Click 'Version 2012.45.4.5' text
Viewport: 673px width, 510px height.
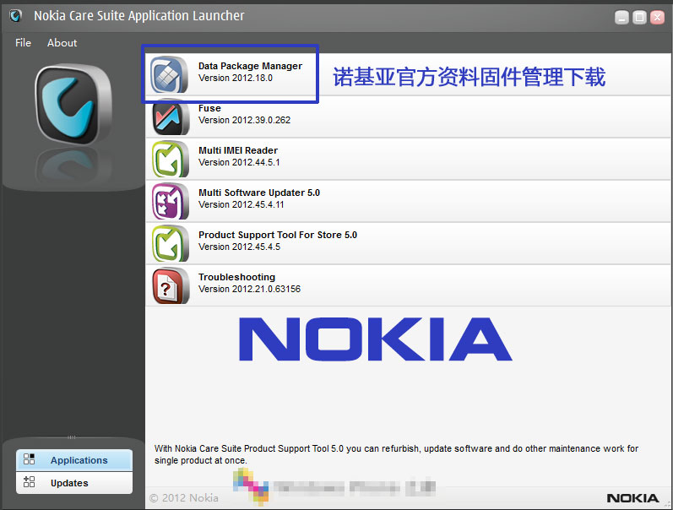tap(240, 247)
